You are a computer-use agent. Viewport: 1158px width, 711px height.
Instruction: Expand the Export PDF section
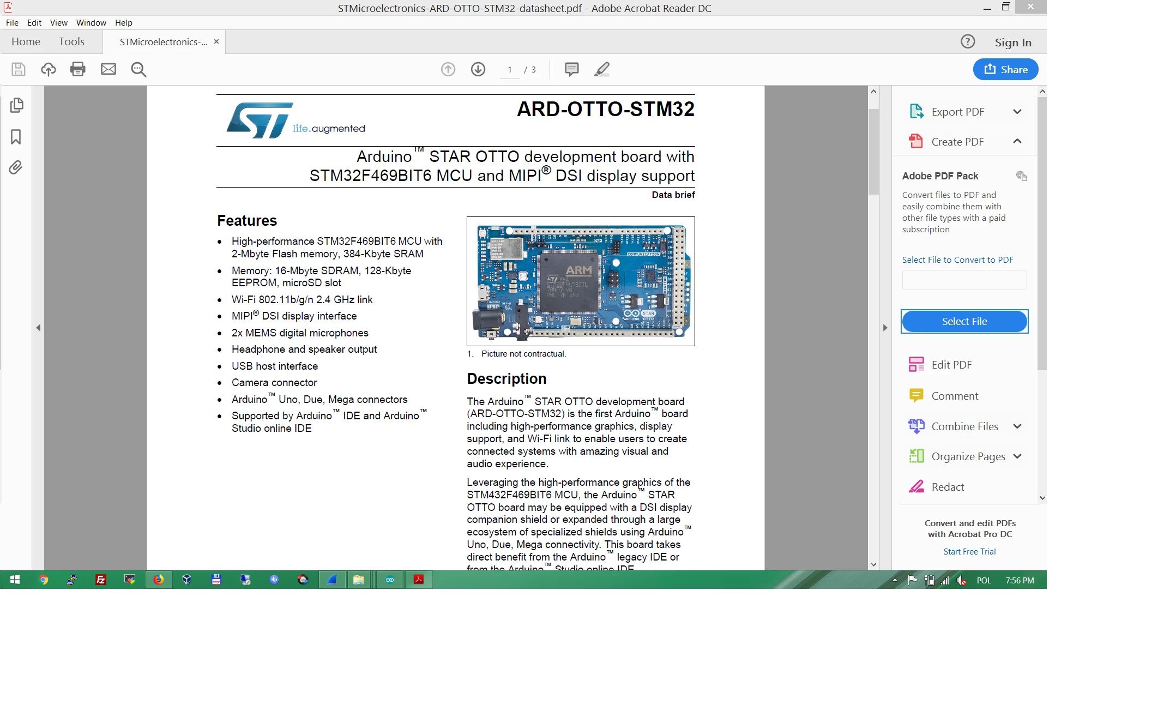click(1017, 111)
